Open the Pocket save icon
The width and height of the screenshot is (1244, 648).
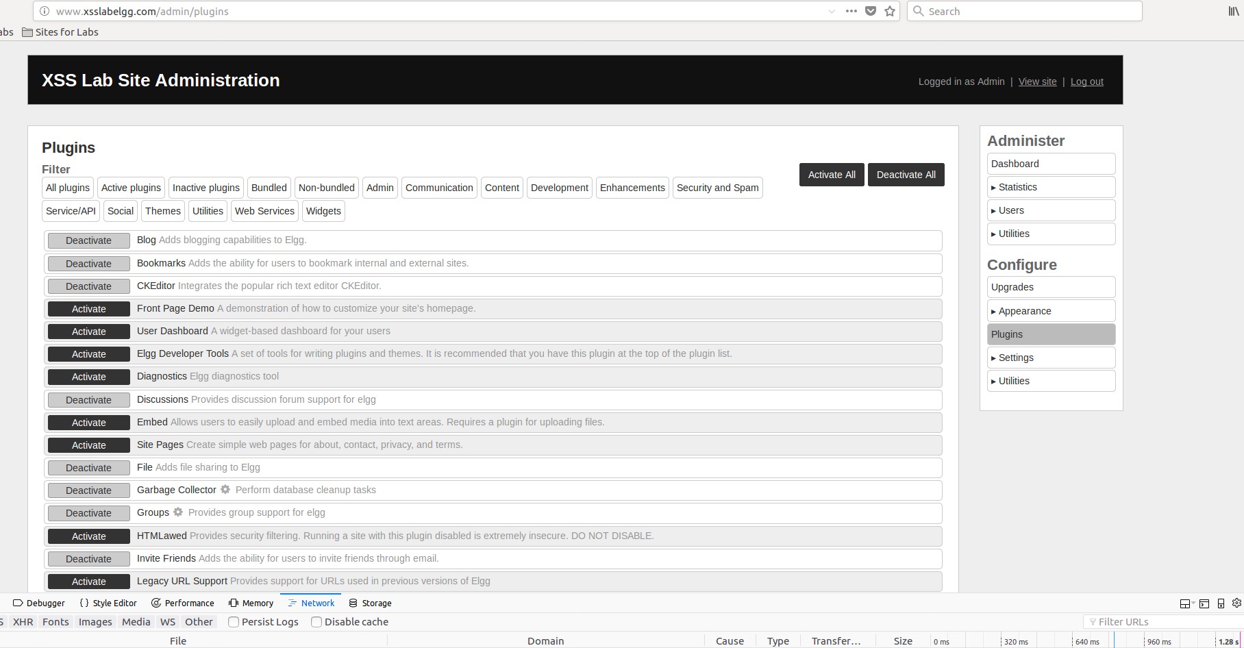point(871,11)
